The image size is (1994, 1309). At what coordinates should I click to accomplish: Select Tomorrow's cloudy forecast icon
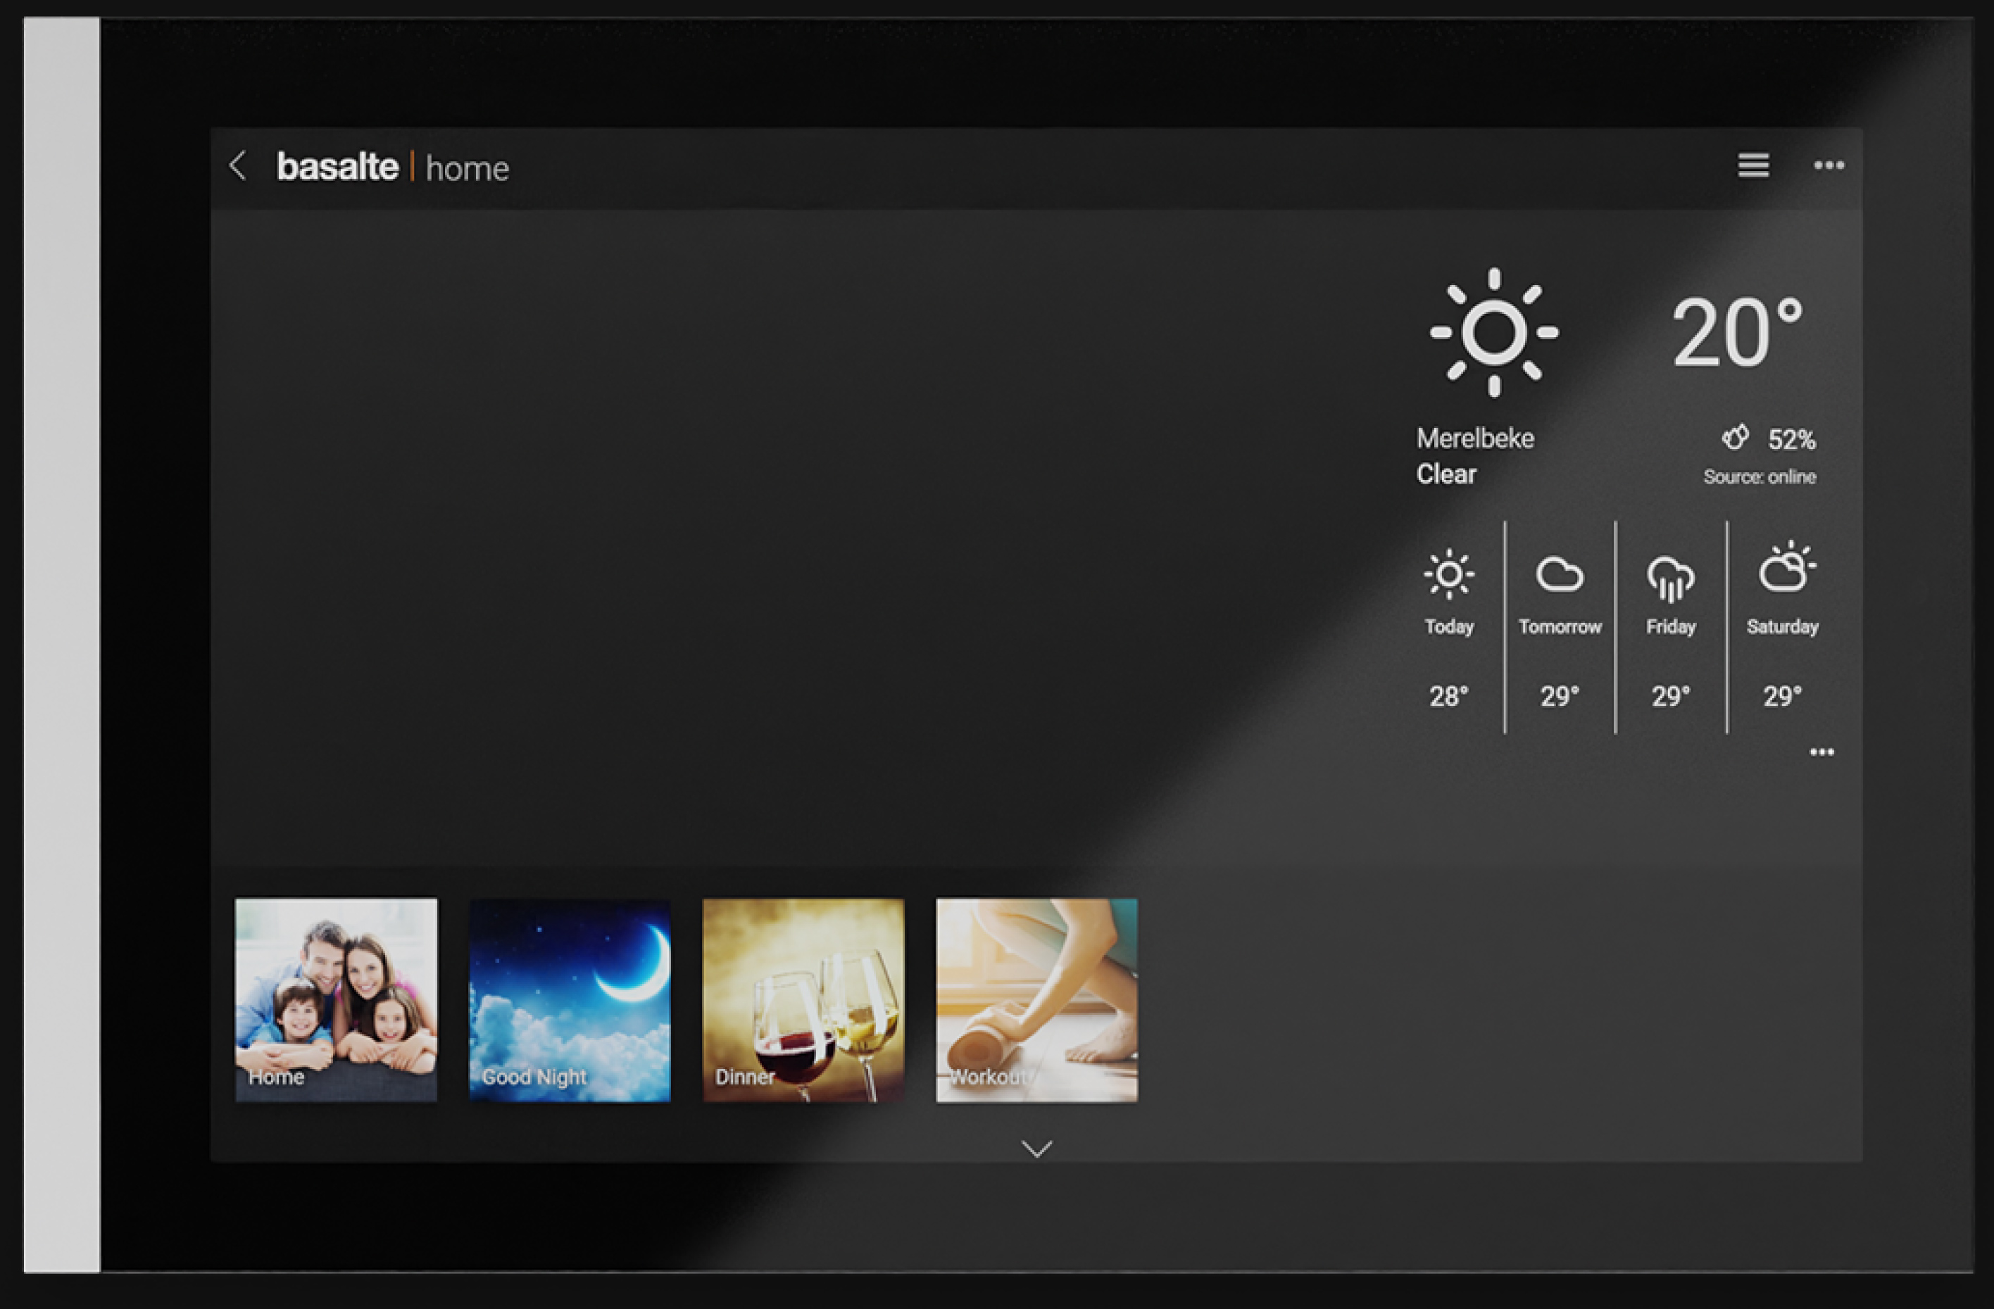coord(1559,574)
